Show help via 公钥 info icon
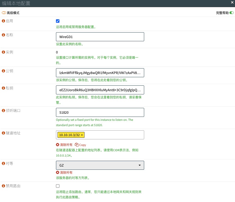The image size is (235, 202). pos(3,71)
